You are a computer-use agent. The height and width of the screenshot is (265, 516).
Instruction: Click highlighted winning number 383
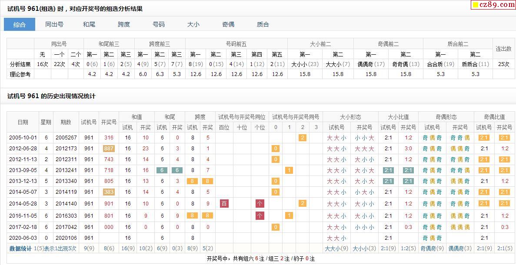point(109,192)
